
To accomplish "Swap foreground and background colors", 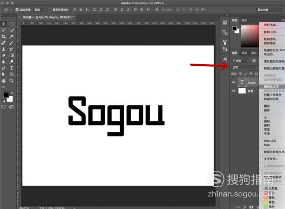I will (x=12, y=93).
